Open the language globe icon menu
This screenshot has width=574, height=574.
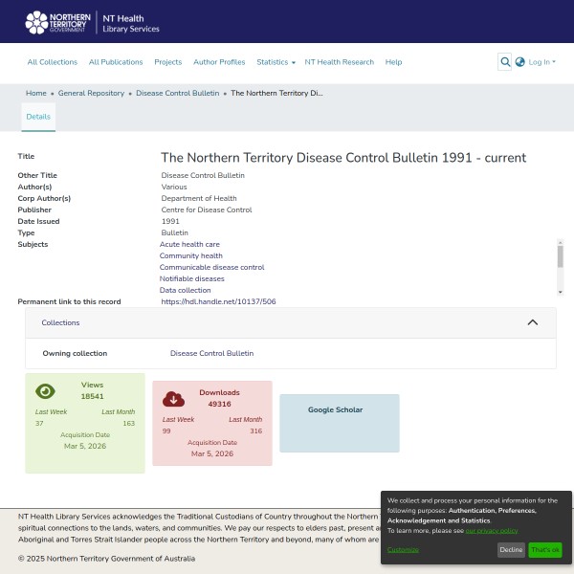(520, 62)
